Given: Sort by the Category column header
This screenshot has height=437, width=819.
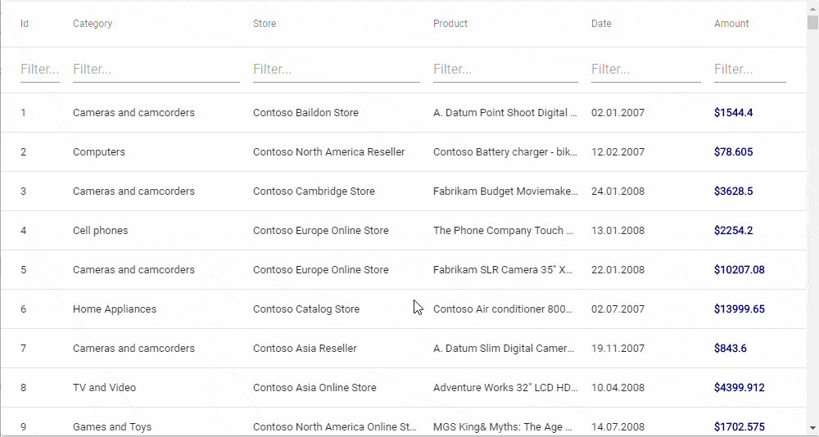Looking at the screenshot, I should click(93, 24).
